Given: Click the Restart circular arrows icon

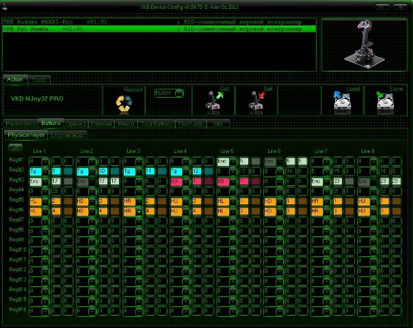Looking at the screenshot, I should (x=124, y=103).
